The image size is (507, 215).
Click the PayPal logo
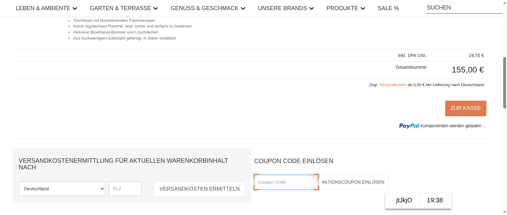point(409,126)
